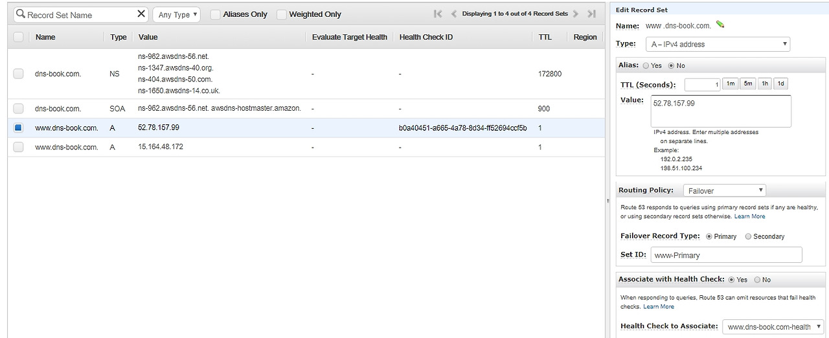
Task: Open the Health Check to Associate dropdown
Action: (x=773, y=327)
